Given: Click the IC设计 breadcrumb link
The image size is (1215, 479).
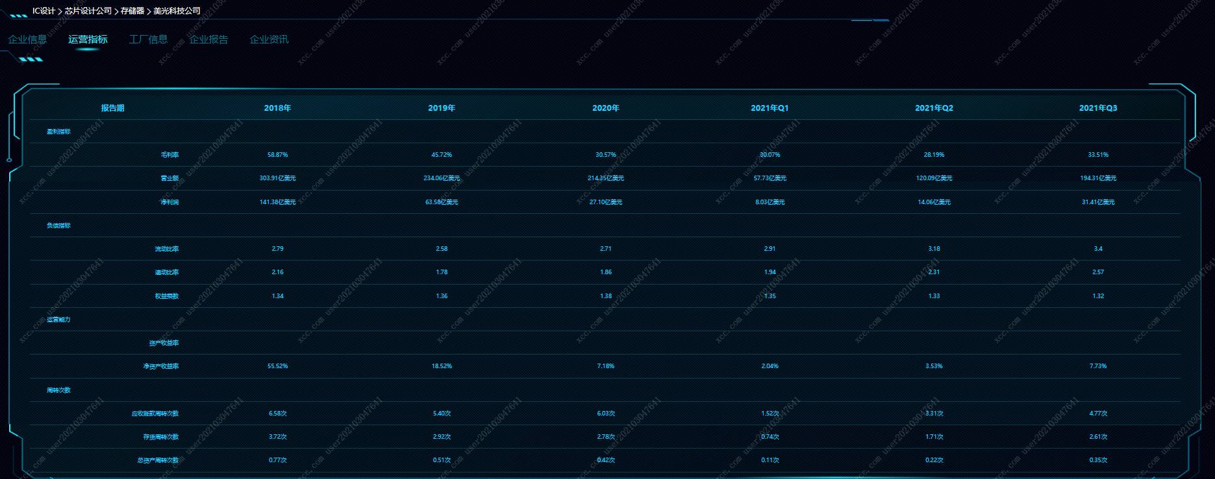Looking at the screenshot, I should [x=44, y=11].
